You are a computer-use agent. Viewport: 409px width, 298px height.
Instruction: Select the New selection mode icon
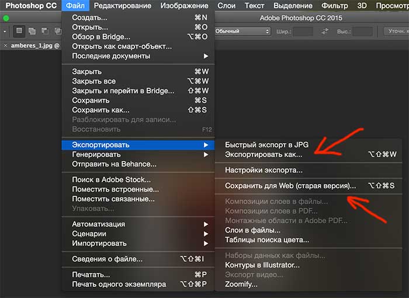19,31
